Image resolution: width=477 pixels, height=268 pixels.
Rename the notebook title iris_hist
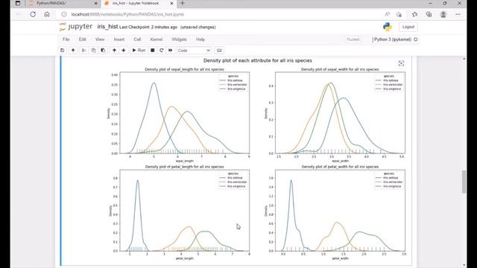pos(107,27)
